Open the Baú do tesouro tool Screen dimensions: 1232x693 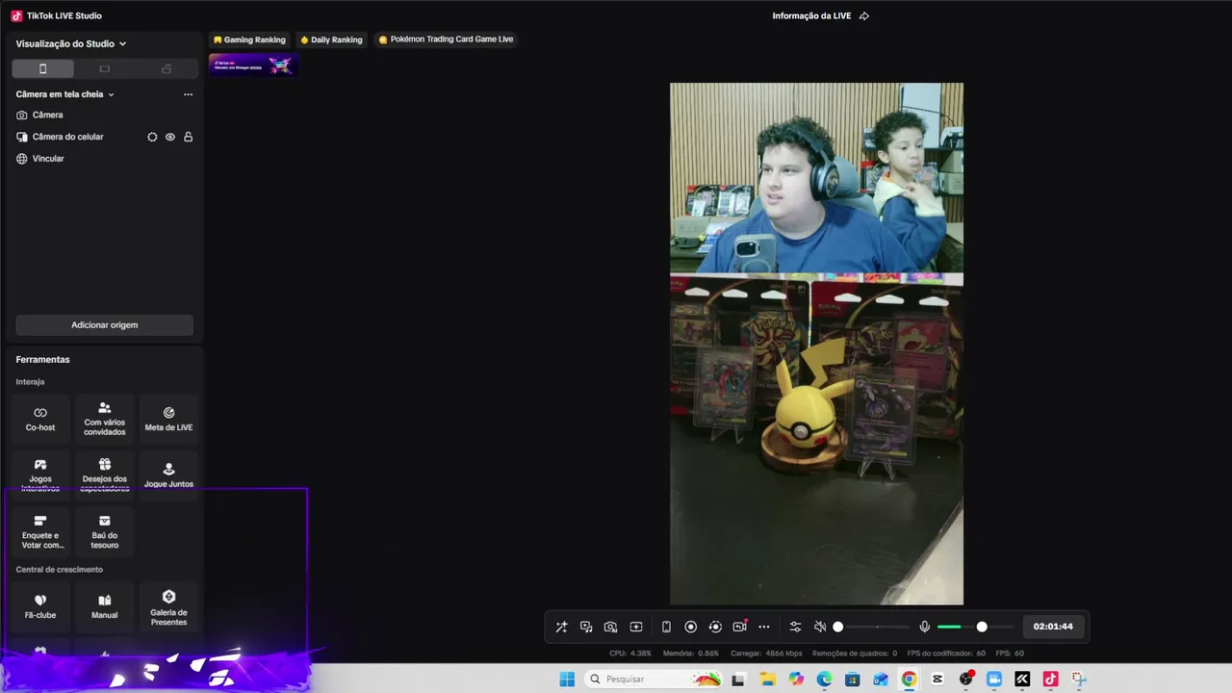pos(105,532)
